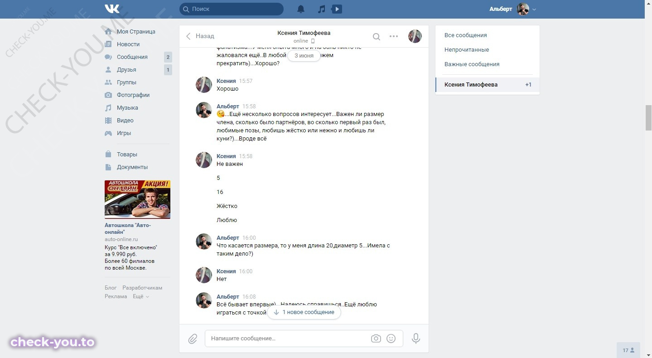Click the gamepad icon beside Игры
Image resolution: width=652 pixels, height=358 pixels.
tap(108, 133)
